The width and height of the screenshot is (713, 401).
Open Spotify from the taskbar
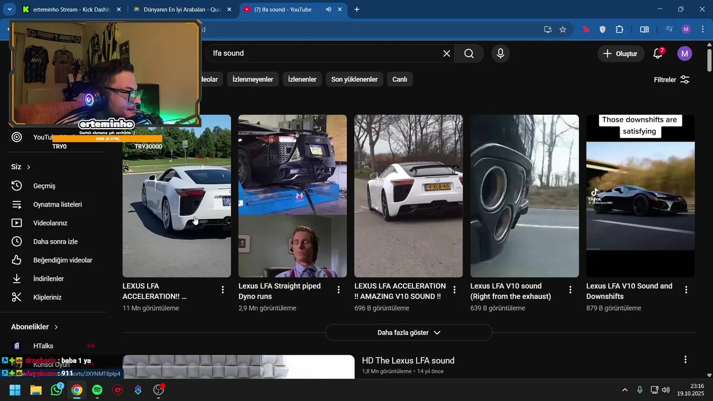click(97, 390)
